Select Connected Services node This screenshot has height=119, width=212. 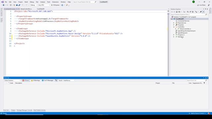coord(184,21)
